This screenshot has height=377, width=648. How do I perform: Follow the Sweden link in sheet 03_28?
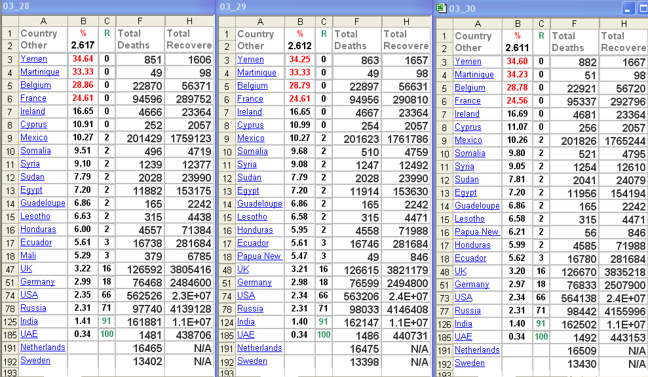click(x=35, y=361)
